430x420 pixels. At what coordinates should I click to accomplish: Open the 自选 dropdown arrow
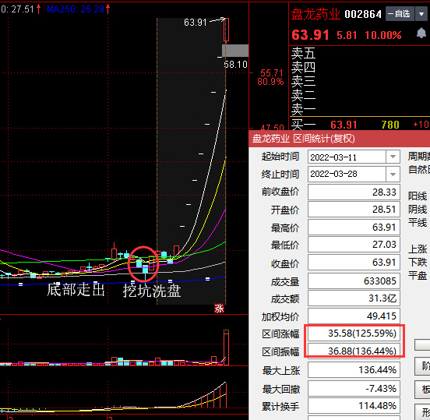(x=421, y=14)
